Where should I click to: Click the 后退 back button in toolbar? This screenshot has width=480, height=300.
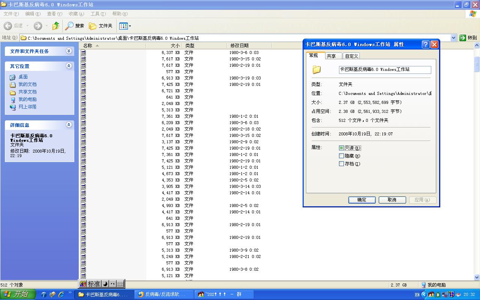13,26
